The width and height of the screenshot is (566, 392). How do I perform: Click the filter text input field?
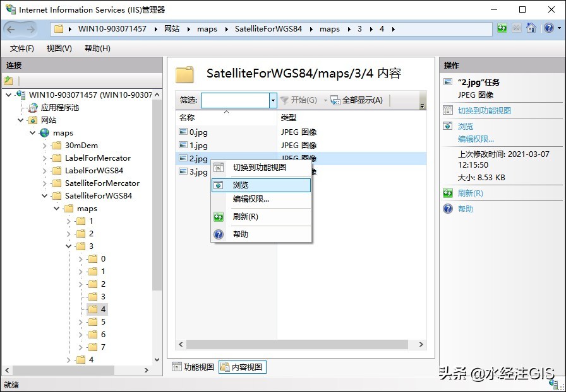234,100
